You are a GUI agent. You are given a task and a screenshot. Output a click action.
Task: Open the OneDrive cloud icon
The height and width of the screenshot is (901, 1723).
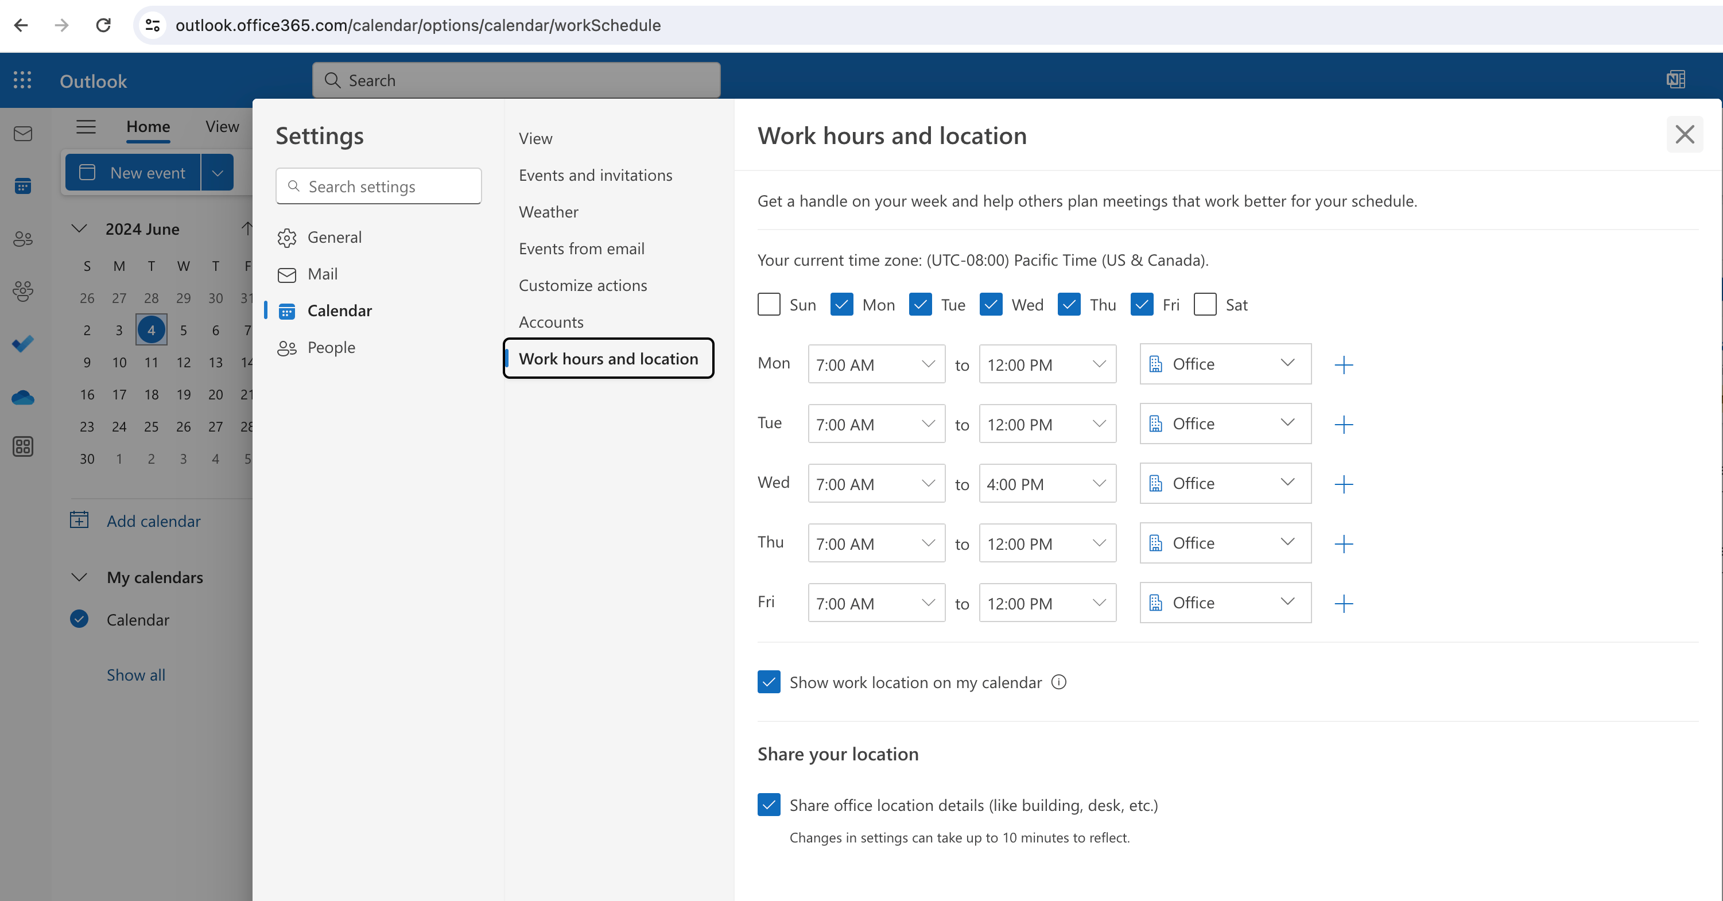23,397
